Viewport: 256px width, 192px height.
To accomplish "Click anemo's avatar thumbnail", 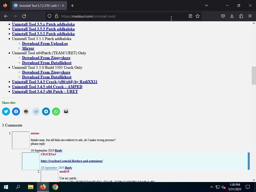I will pyautogui.click(x=21, y=140).
